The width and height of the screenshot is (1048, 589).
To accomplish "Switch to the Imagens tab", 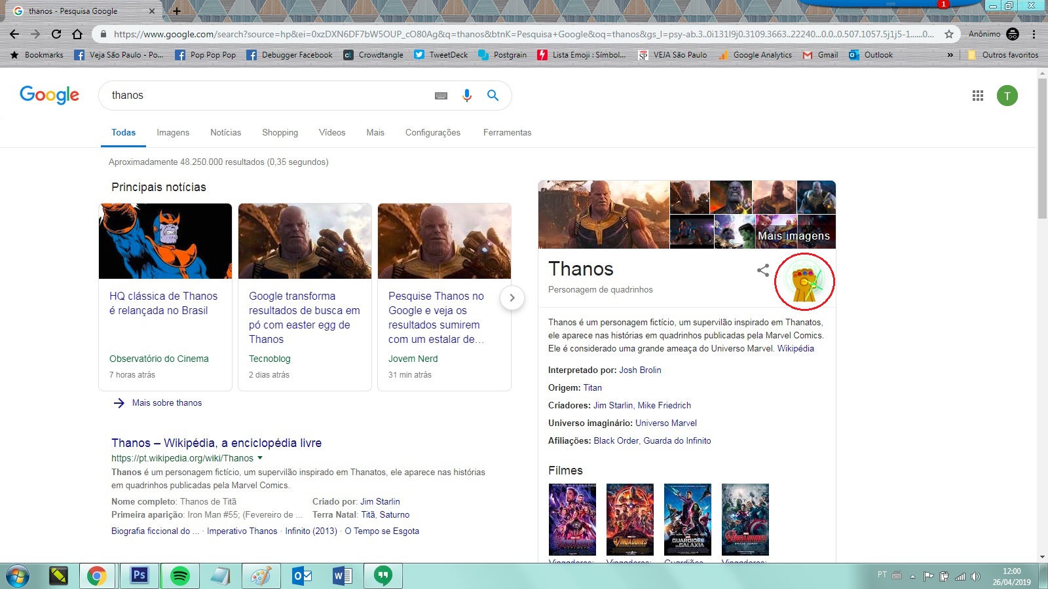I will point(172,132).
